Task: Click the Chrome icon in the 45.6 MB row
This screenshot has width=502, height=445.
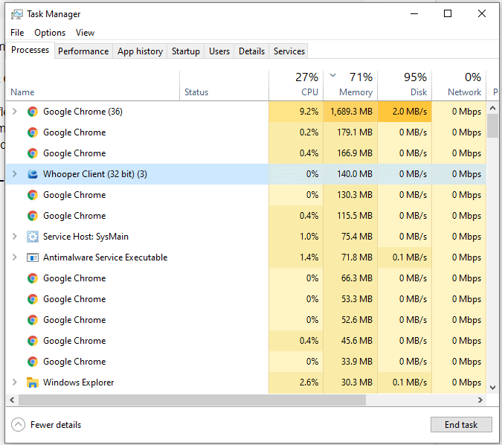Action: point(32,341)
